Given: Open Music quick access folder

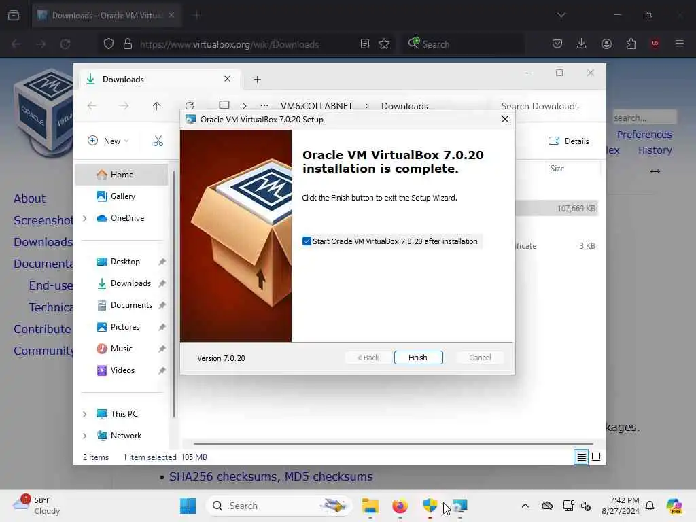Looking at the screenshot, I should point(121,349).
